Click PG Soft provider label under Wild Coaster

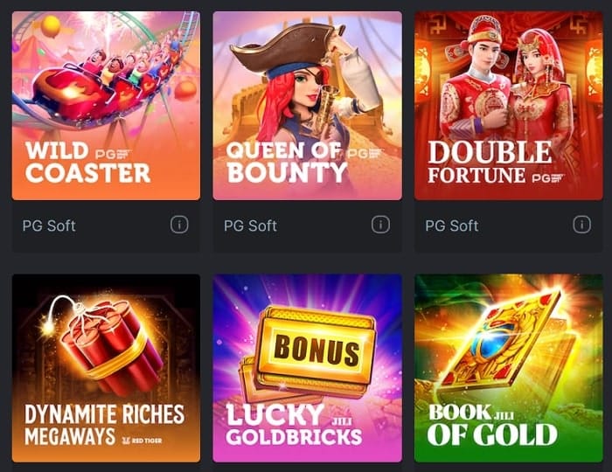coord(49,226)
